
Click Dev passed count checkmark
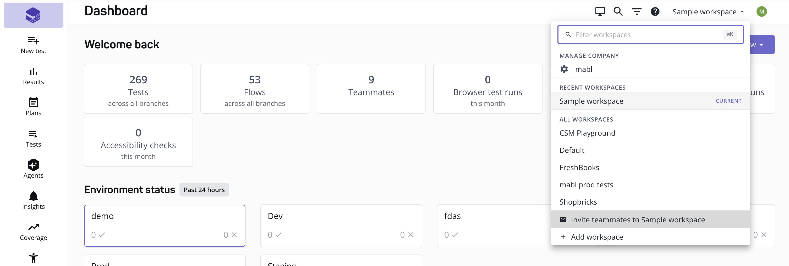click(275, 235)
